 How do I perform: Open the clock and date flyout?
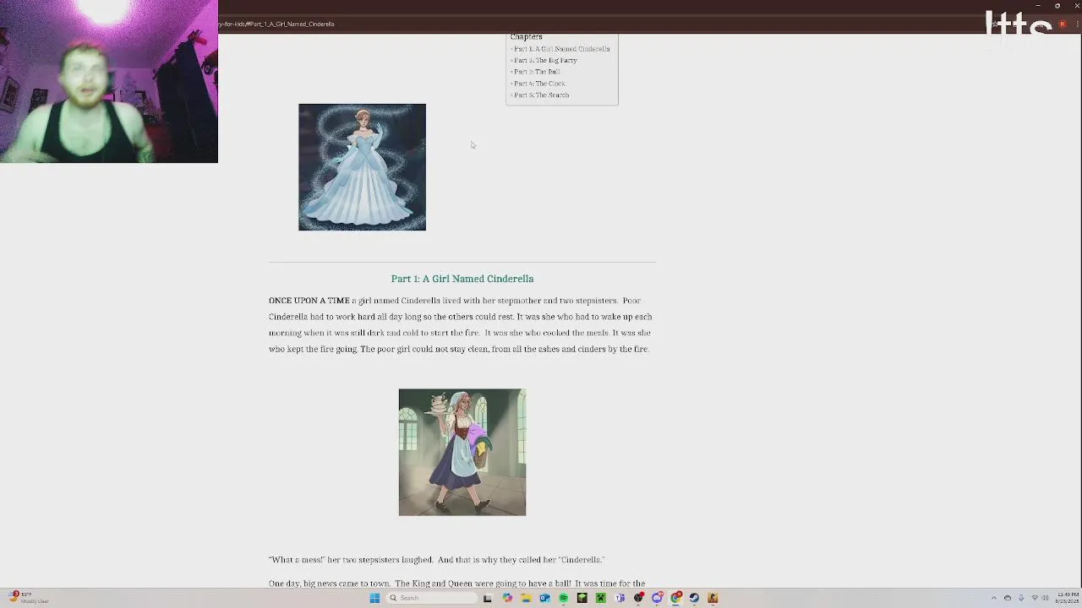point(1066,598)
